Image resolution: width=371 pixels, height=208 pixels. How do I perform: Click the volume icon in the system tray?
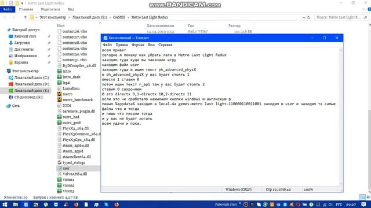click(330, 205)
